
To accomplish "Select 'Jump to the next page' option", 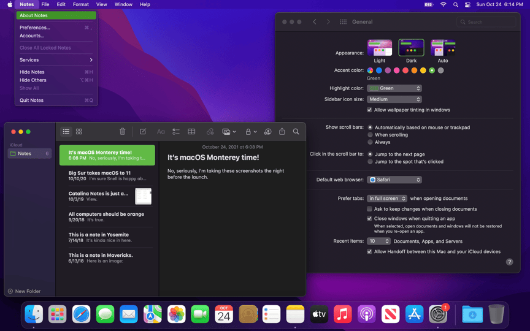I will [370, 154].
